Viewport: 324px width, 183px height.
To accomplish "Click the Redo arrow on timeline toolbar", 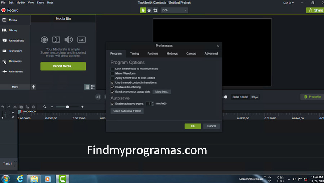I will point(9,107).
